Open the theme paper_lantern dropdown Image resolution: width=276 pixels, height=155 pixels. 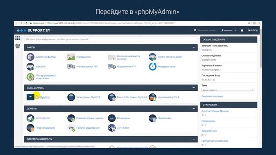tap(228, 90)
